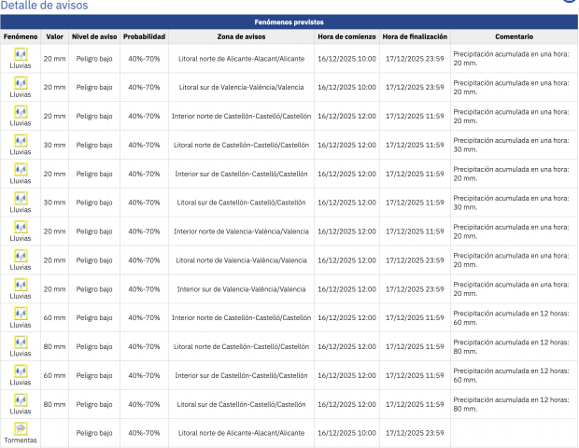Viewport: 579px width, 448px height.
Task: Click the Zona de avisos column header
Action: (x=242, y=35)
